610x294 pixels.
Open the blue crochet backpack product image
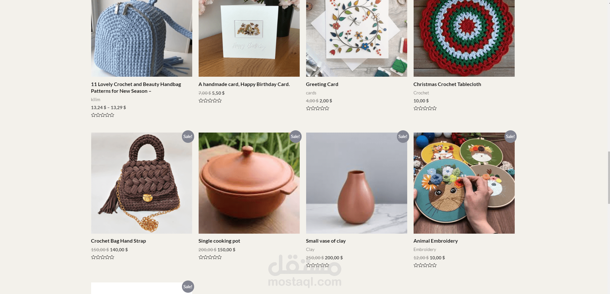click(142, 38)
